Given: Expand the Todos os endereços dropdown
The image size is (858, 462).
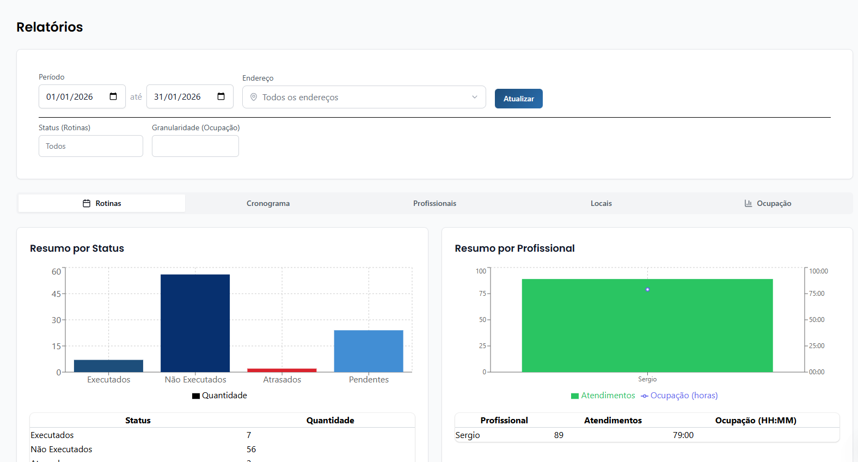Looking at the screenshot, I should click(x=364, y=97).
